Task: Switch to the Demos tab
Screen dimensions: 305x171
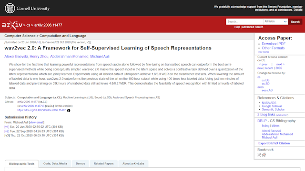Action: click(x=81, y=163)
